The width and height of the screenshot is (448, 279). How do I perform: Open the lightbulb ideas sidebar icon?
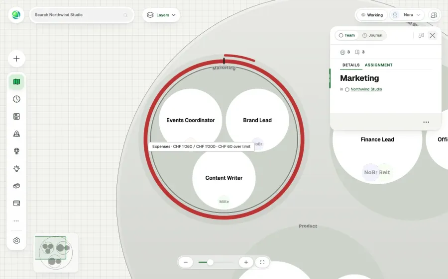(16, 168)
